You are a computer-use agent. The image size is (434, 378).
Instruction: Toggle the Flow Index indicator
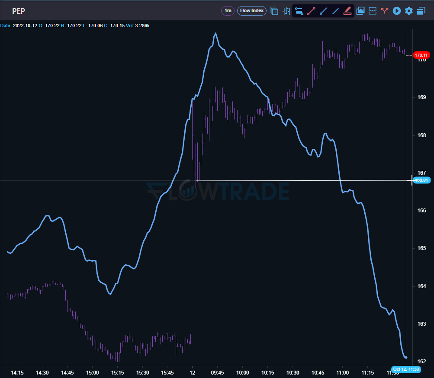click(251, 11)
